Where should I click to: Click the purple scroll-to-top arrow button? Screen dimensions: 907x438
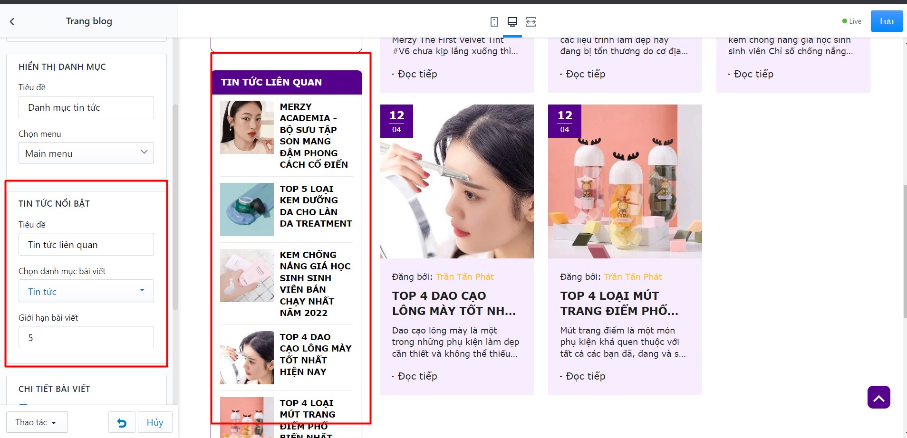pos(878,397)
